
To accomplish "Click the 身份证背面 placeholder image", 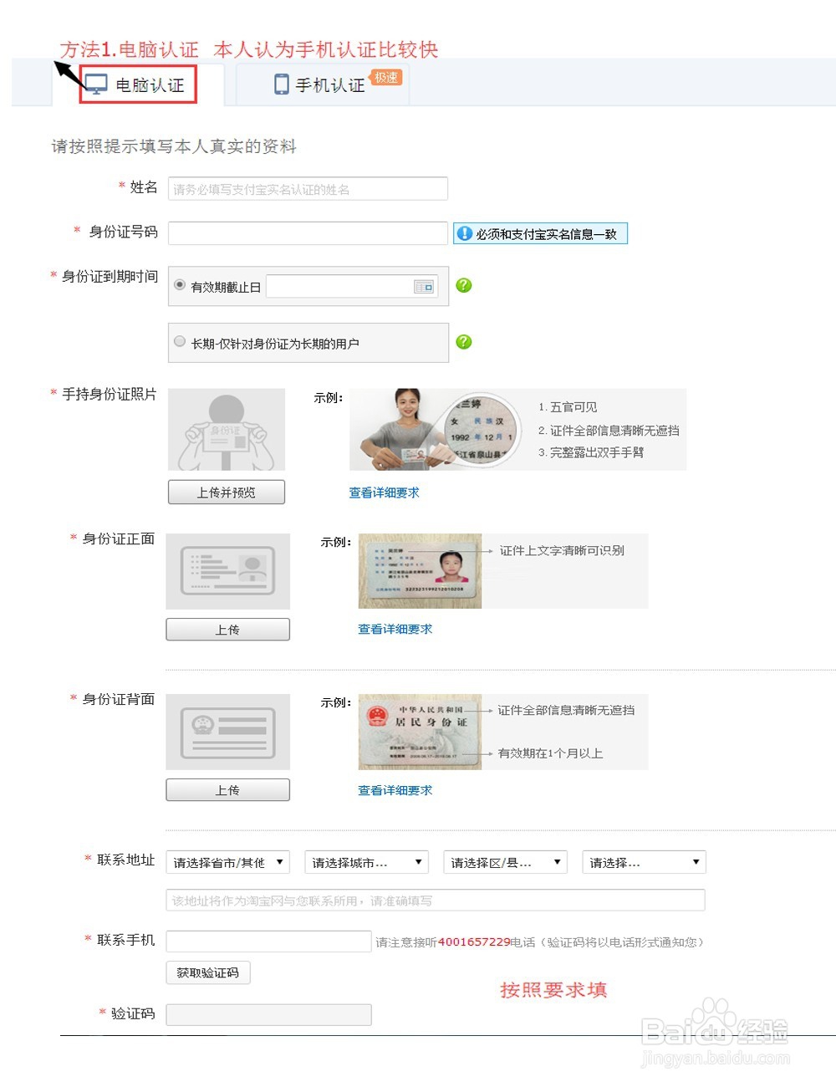I will point(228,732).
